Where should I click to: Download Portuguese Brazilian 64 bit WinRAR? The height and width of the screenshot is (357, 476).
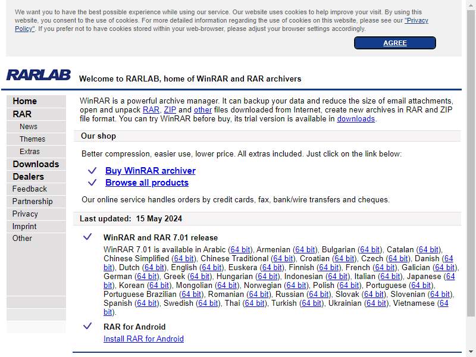tap(191, 294)
